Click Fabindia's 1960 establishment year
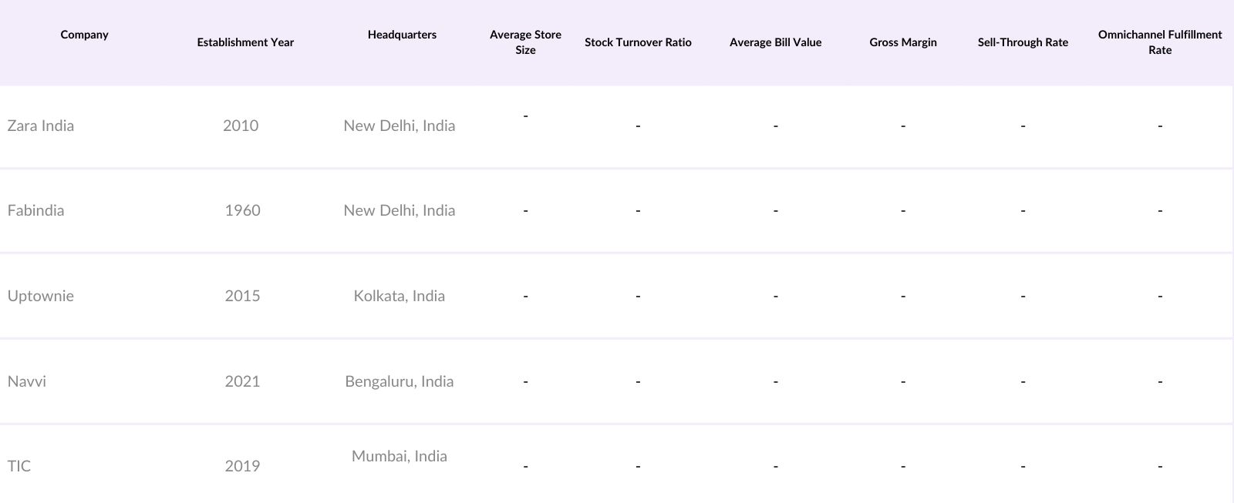The image size is (1234, 503). [242, 210]
